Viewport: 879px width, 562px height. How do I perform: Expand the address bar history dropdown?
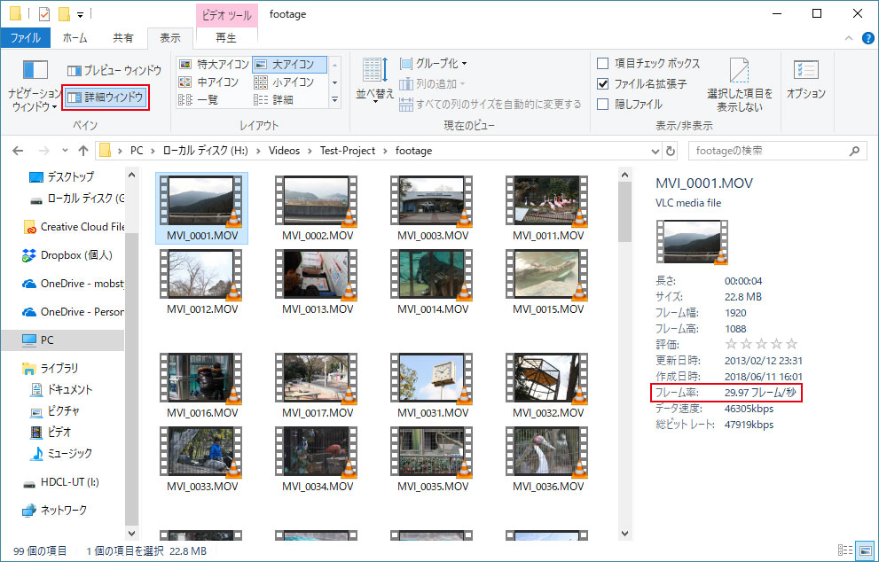point(655,151)
